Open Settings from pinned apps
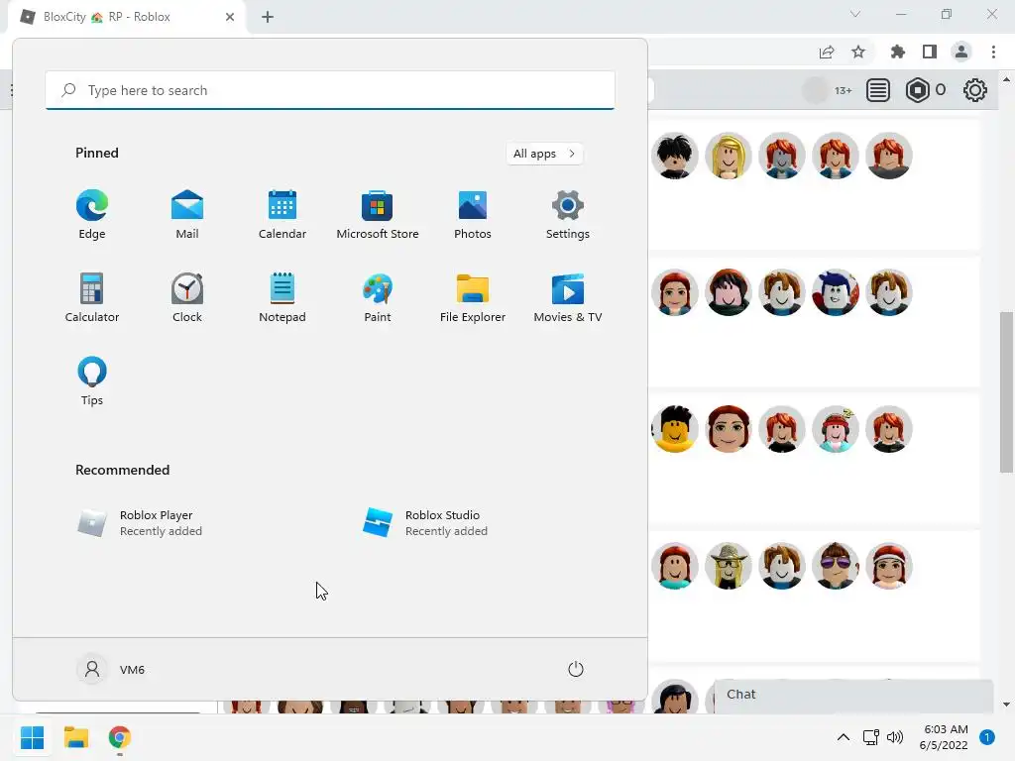The width and height of the screenshot is (1015, 761). point(568,215)
